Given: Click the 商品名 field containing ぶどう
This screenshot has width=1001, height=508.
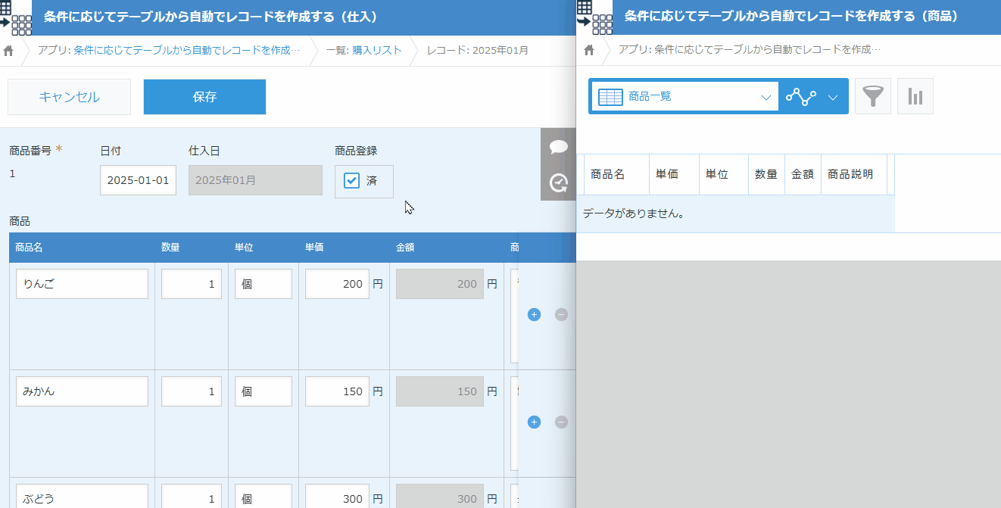Looking at the screenshot, I should click(x=82, y=496).
